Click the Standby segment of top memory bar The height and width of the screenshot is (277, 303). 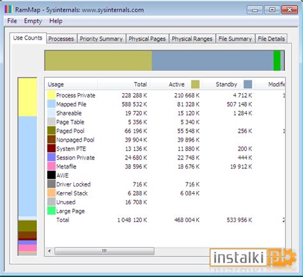point(213,61)
